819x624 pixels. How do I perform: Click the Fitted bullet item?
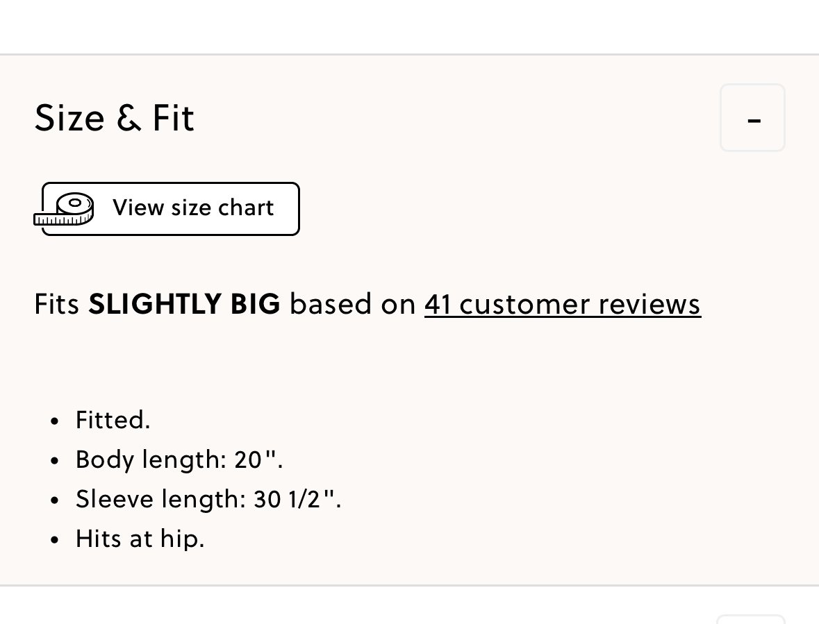click(x=113, y=420)
